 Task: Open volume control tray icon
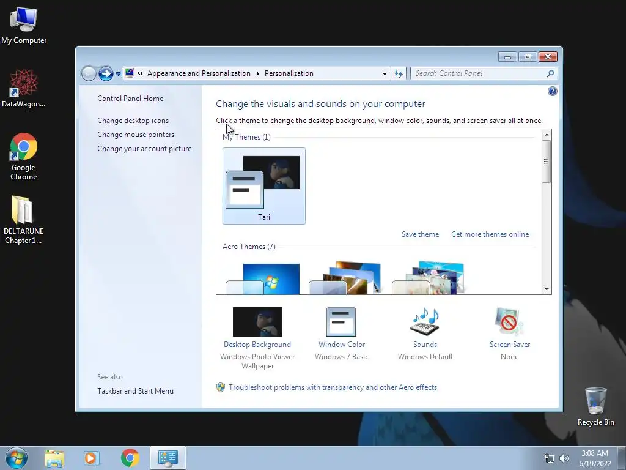coord(564,458)
